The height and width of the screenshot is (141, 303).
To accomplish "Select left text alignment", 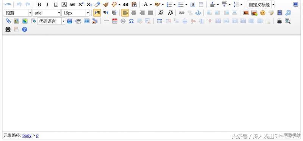I will tap(125, 13).
